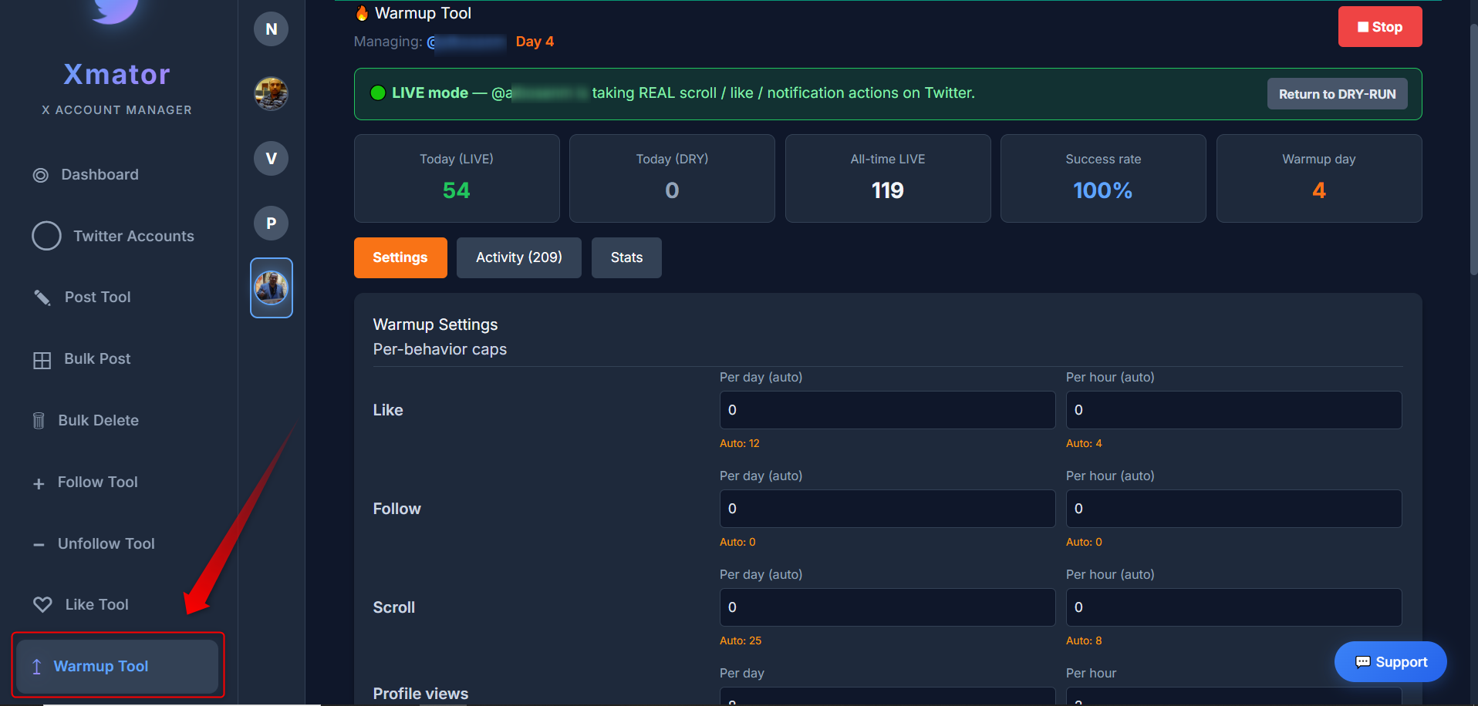Click the Success rate value 100%
Screen dimensions: 1478x706
click(1103, 190)
